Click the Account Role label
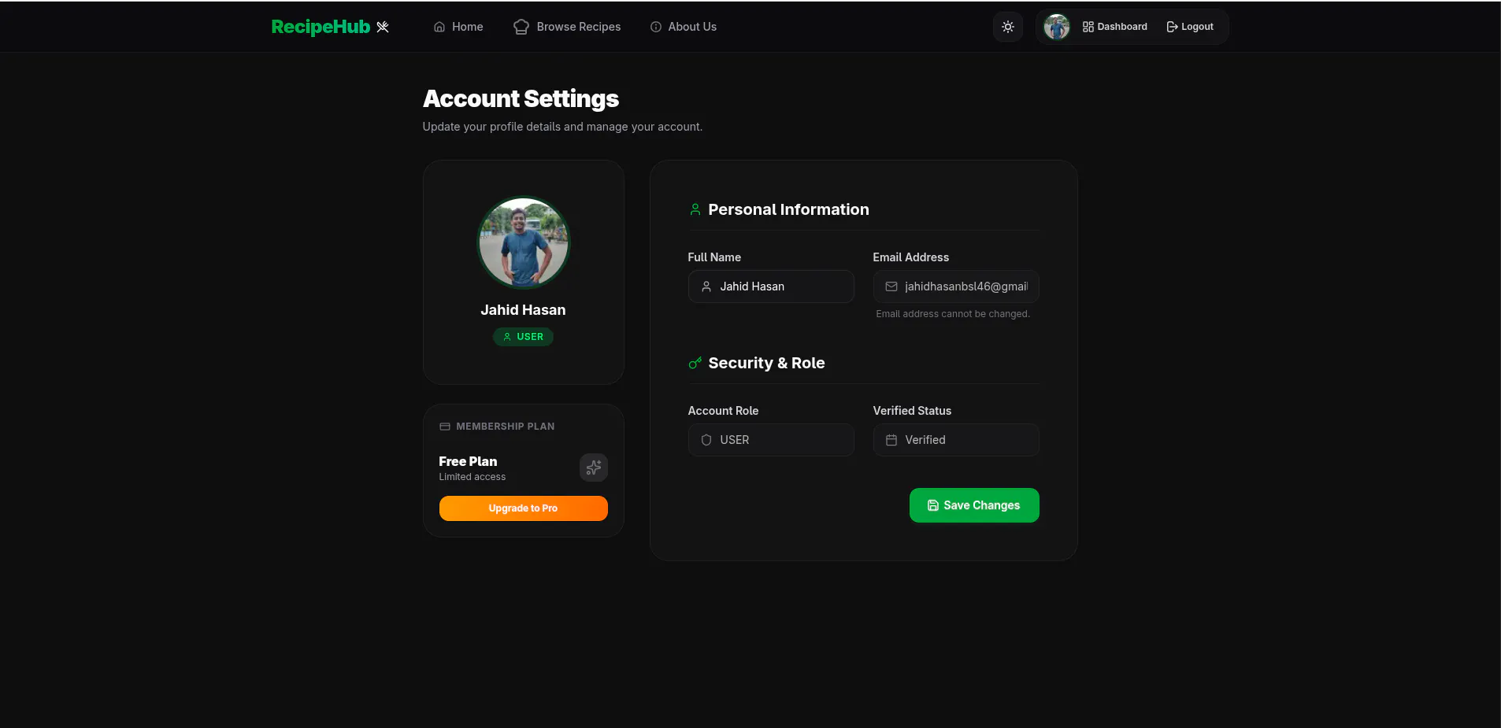1501x728 pixels. [723, 411]
